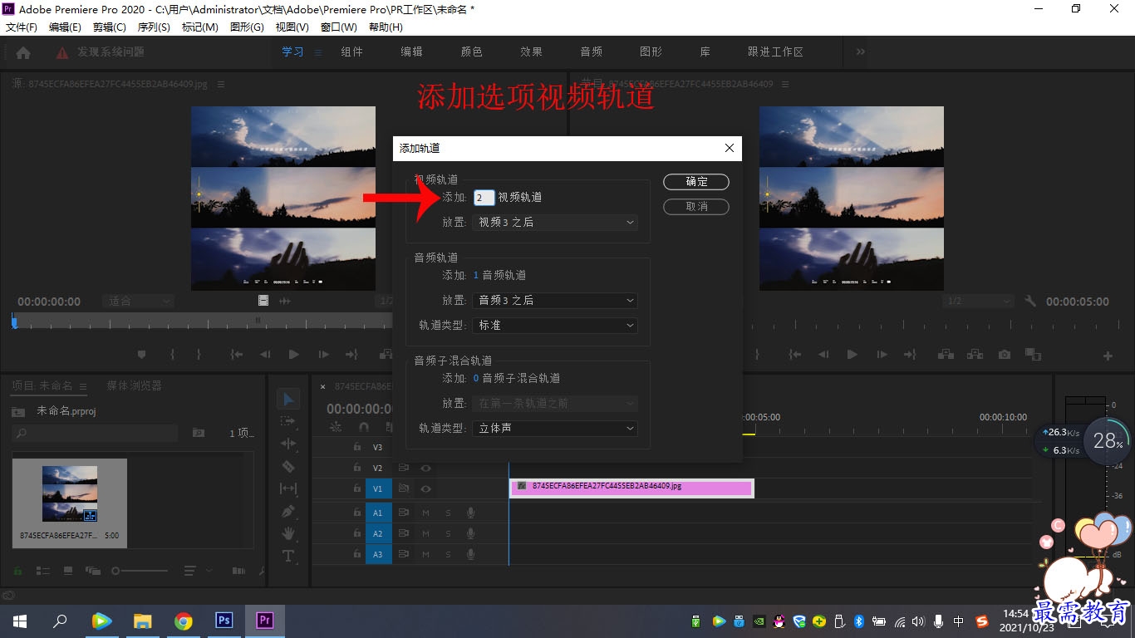
Task: Toggle project writable lock icon
Action: [17, 572]
